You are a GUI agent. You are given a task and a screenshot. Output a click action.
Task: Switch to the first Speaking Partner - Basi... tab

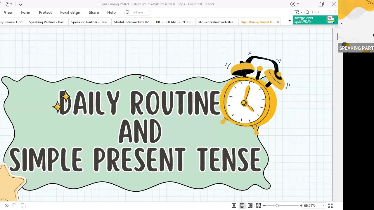[48, 22]
